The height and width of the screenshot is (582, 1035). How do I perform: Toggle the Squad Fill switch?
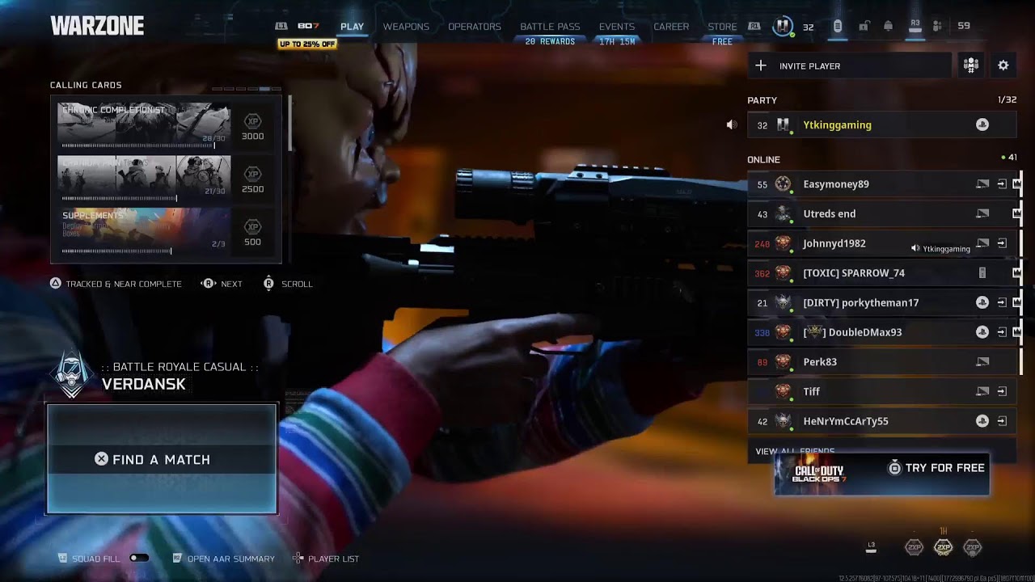139,559
